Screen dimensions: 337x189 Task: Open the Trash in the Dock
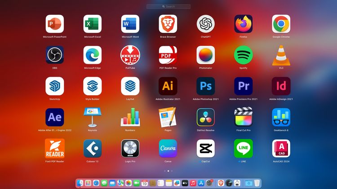coord(257,183)
